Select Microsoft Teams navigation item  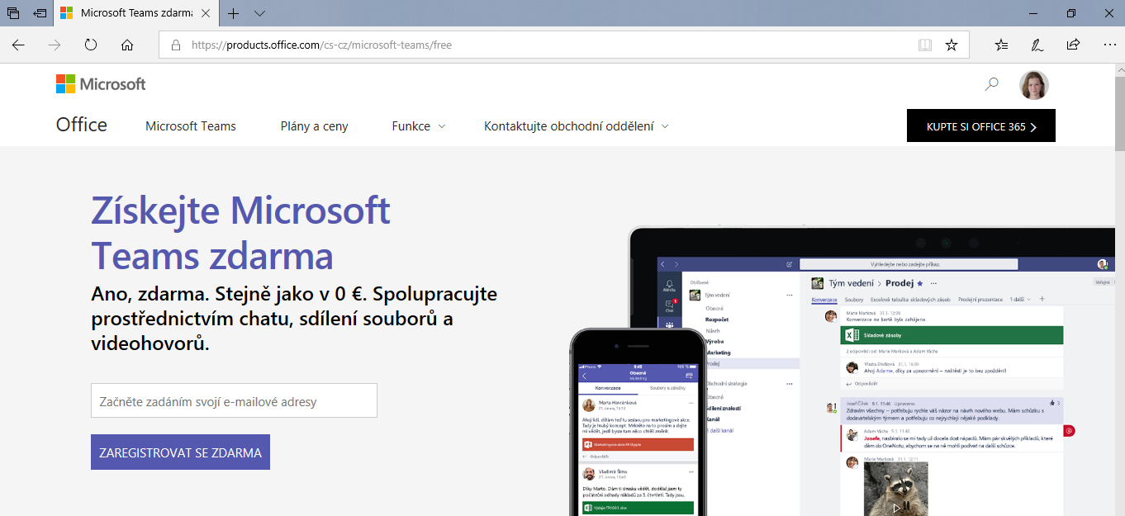pyautogui.click(x=191, y=126)
